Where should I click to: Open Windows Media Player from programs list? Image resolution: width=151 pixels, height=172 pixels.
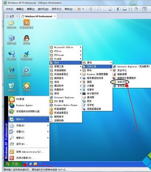tap(66, 105)
